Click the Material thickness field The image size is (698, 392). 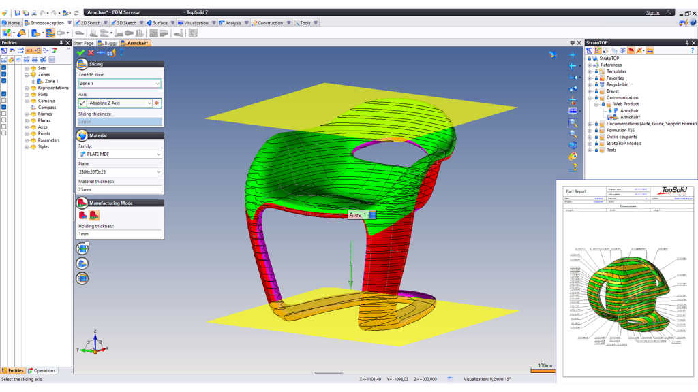click(120, 189)
